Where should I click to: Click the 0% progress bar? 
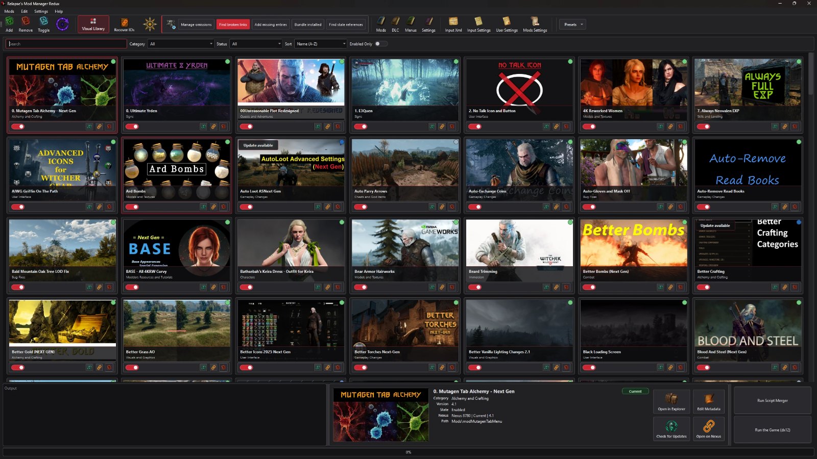(408, 452)
